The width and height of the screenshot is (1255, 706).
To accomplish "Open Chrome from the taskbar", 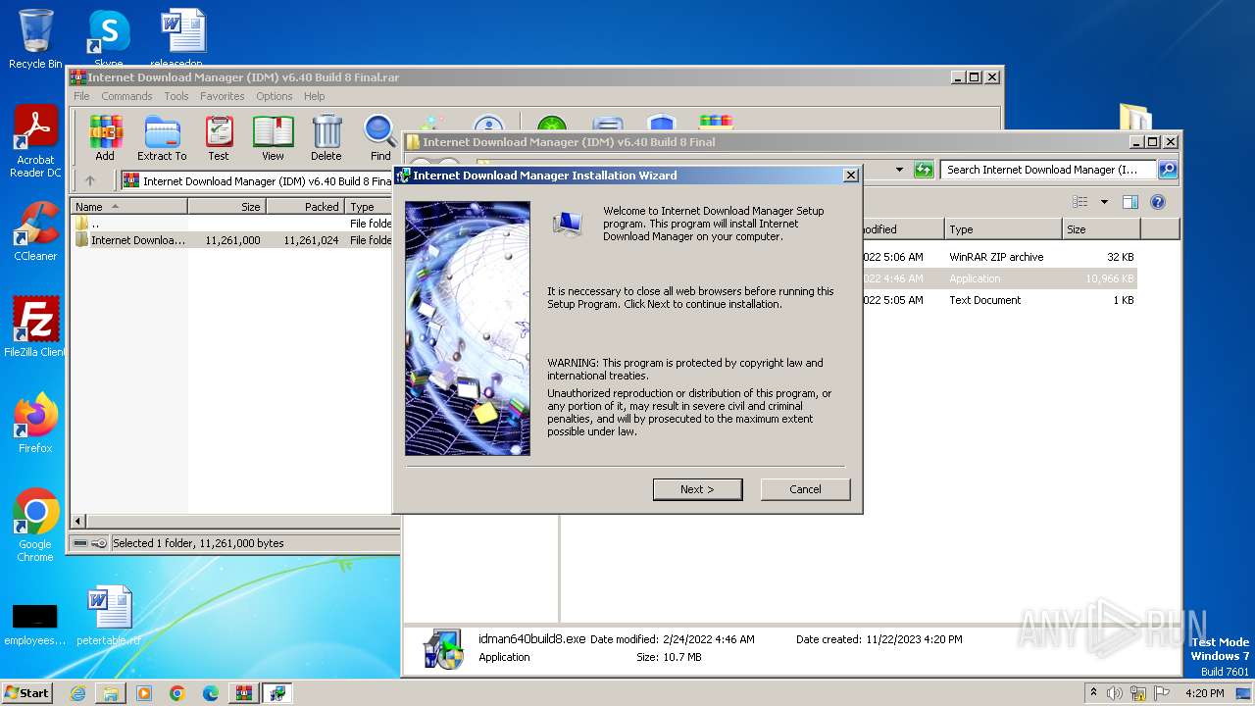I will click(177, 693).
